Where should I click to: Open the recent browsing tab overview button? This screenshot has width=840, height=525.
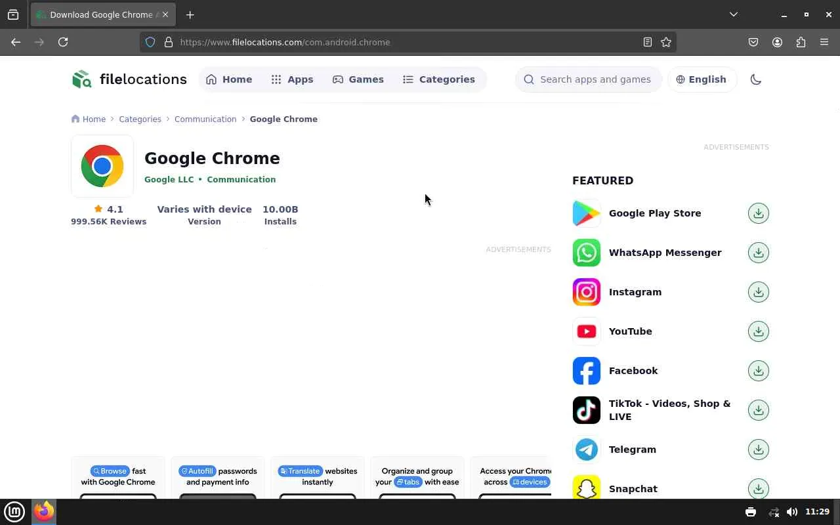[13, 14]
